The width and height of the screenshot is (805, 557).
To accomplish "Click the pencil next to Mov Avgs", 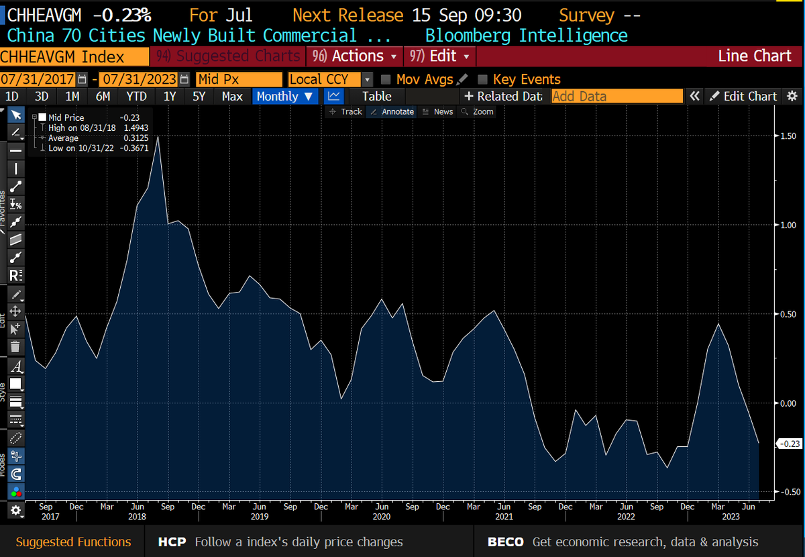I will [x=462, y=79].
